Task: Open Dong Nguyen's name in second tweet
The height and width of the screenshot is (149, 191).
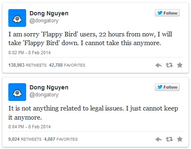Action: 49,87
